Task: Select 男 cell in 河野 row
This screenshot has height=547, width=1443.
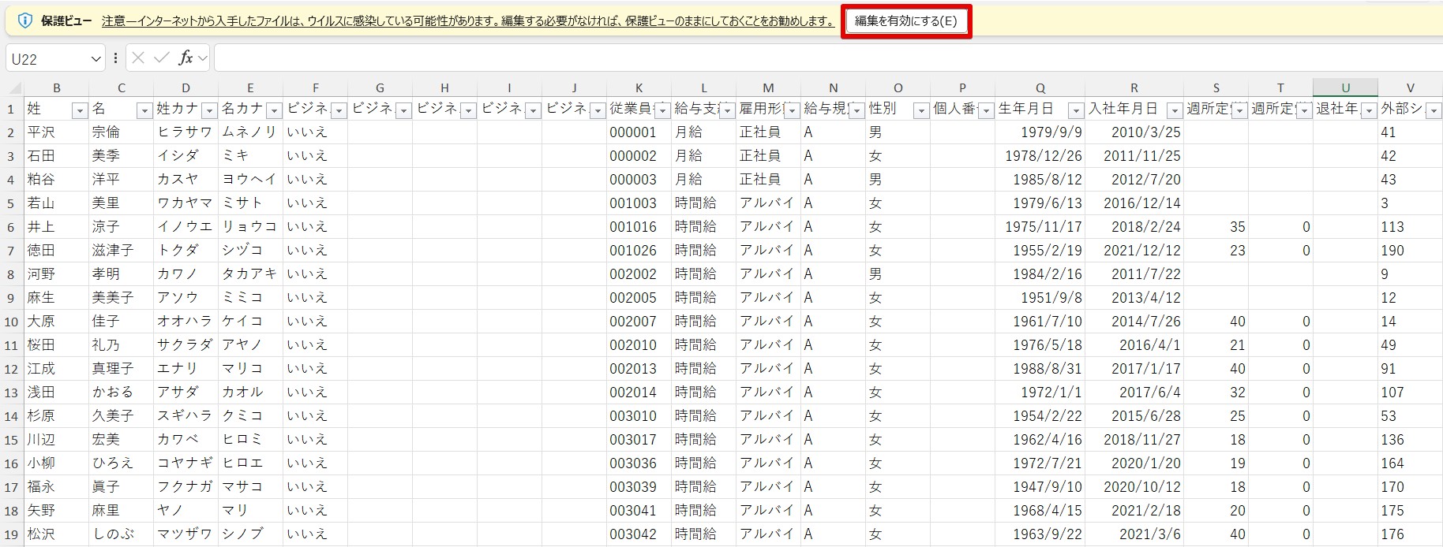Action: tap(898, 274)
